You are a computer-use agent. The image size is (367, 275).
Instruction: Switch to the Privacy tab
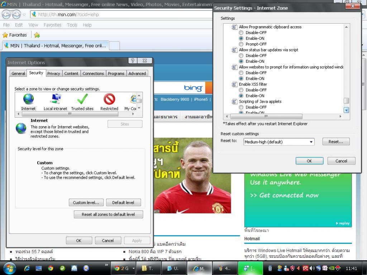[x=54, y=73]
